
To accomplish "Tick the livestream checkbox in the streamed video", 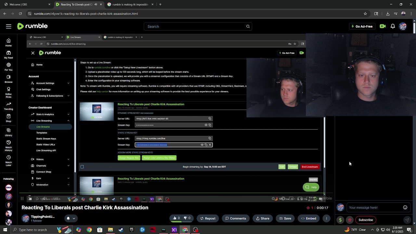I will [82, 167].
